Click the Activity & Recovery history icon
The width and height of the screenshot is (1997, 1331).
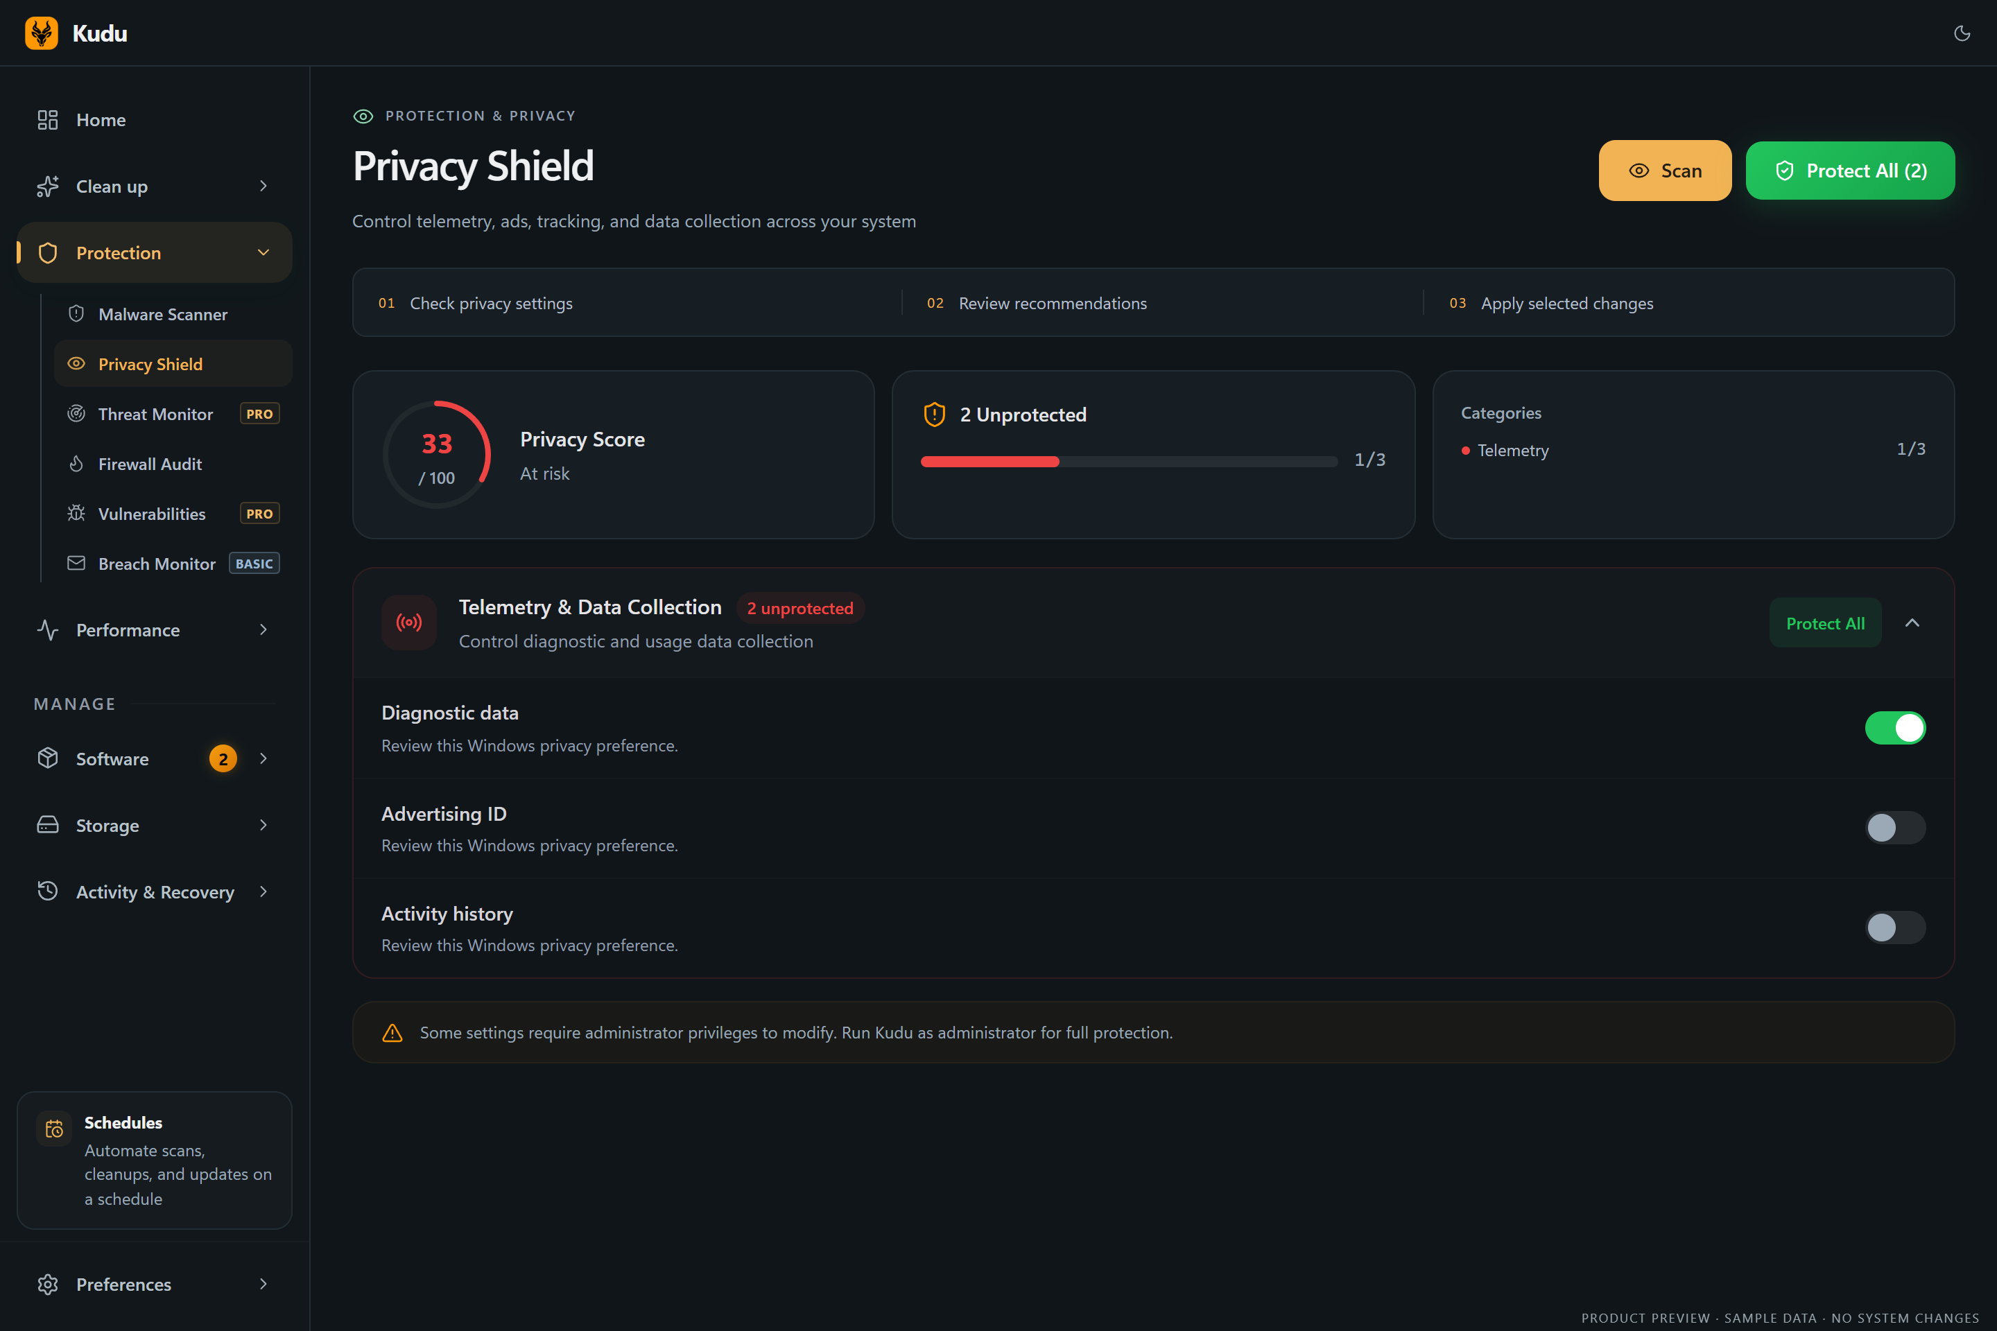[x=48, y=891]
